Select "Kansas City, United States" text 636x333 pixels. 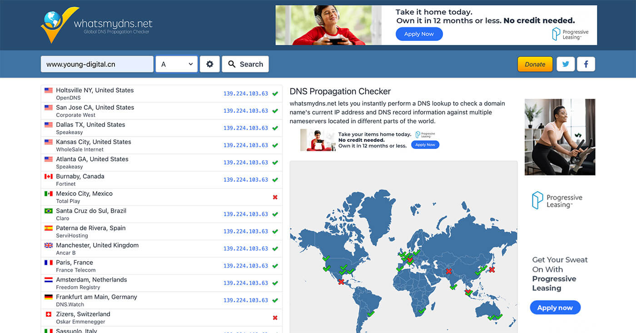coord(94,142)
